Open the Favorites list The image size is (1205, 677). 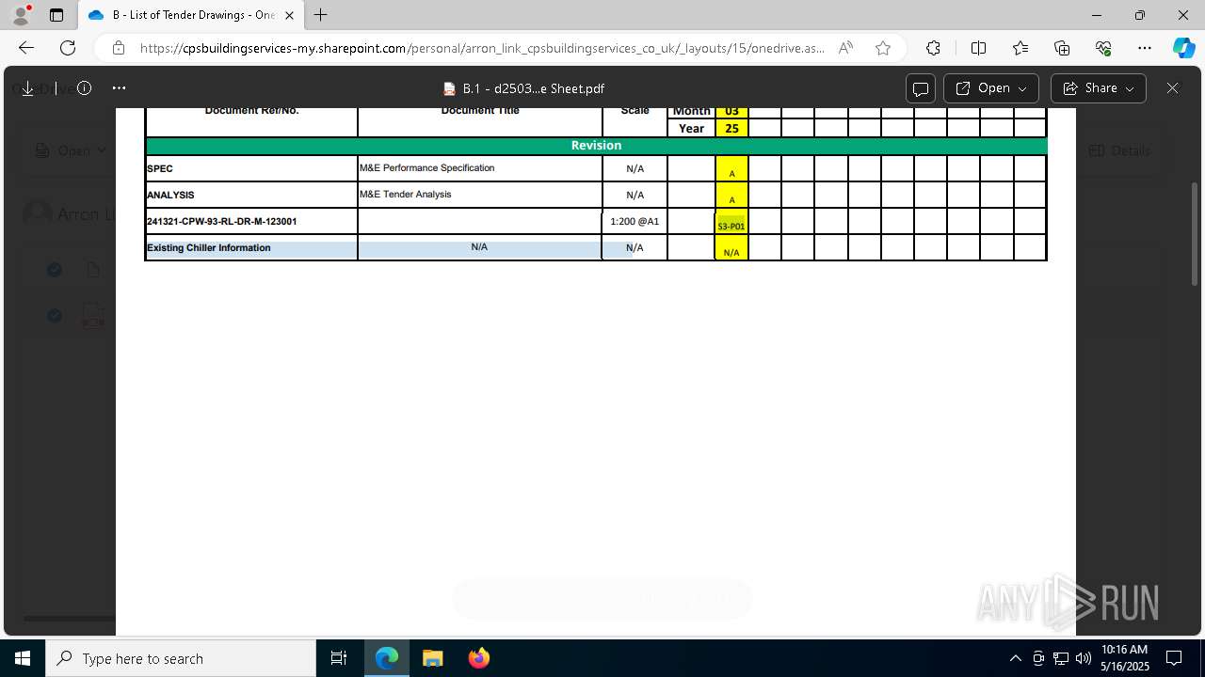click(x=1020, y=48)
